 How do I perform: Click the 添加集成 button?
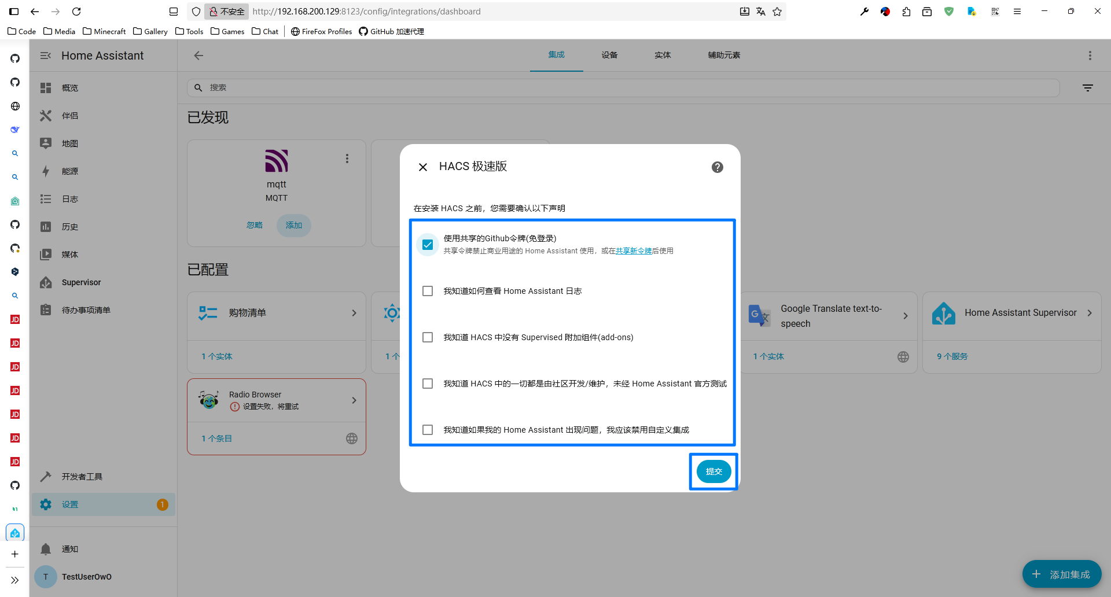point(1062,574)
